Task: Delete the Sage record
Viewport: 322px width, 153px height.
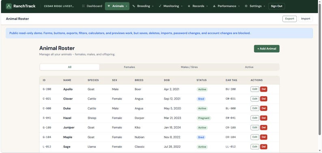Action: (264, 147)
